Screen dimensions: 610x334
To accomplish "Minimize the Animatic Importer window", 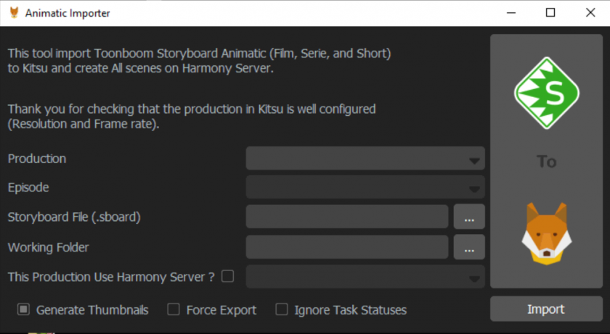I will coord(511,13).
